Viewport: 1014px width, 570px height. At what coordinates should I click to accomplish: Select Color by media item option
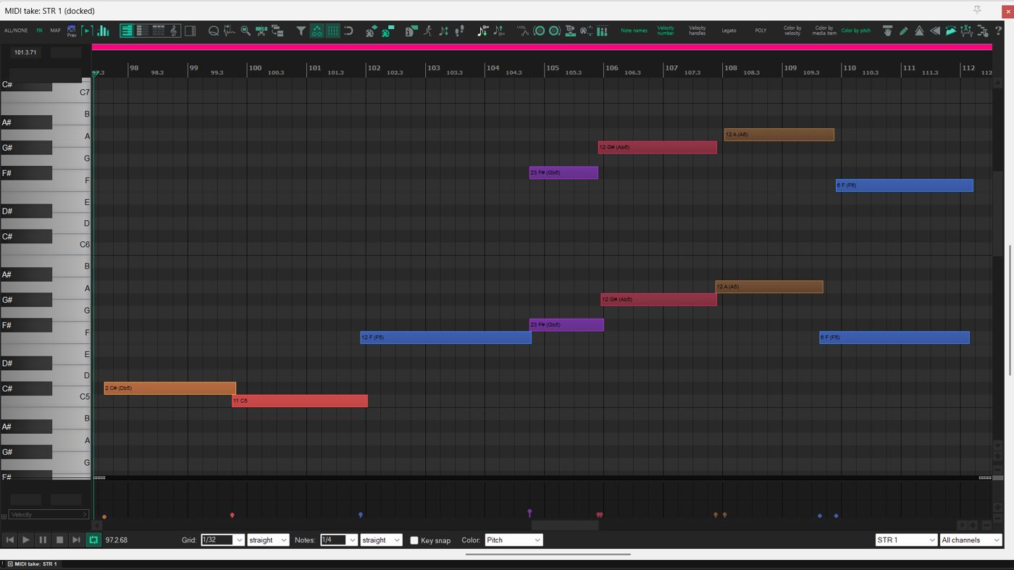tap(824, 30)
